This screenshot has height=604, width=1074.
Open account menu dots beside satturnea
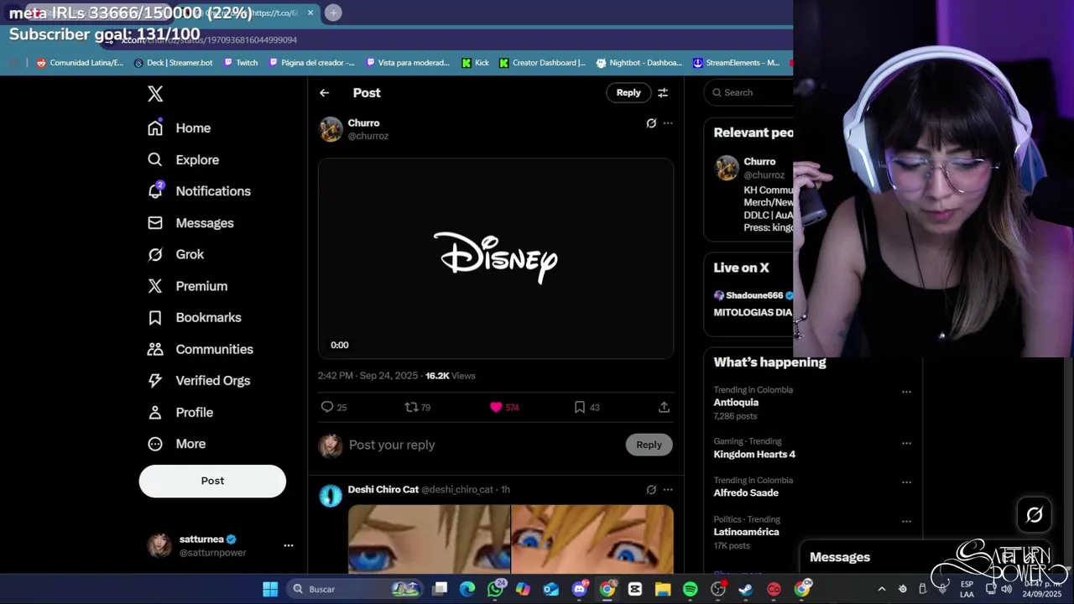(x=289, y=545)
